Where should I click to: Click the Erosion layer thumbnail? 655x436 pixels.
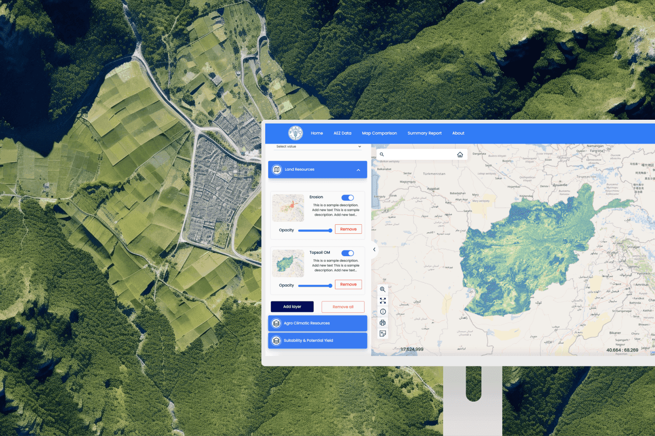288,208
